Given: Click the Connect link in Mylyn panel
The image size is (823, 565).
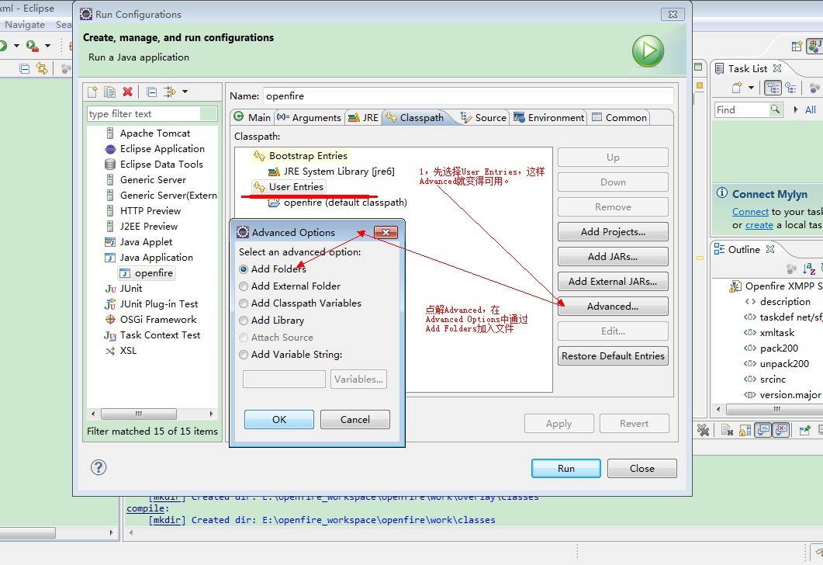Looking at the screenshot, I should pos(750,212).
